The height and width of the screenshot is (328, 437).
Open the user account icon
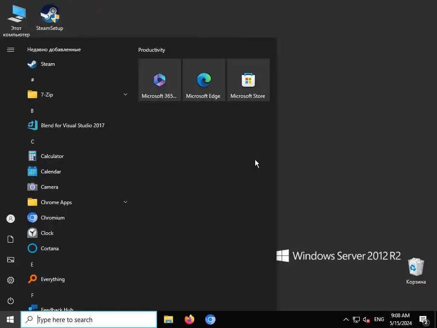[11, 219]
